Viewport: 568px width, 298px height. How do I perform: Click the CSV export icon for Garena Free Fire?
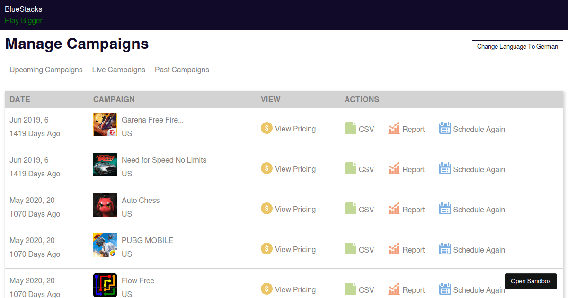pyautogui.click(x=350, y=127)
